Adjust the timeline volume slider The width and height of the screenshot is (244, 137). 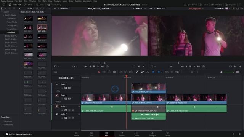click(229, 72)
